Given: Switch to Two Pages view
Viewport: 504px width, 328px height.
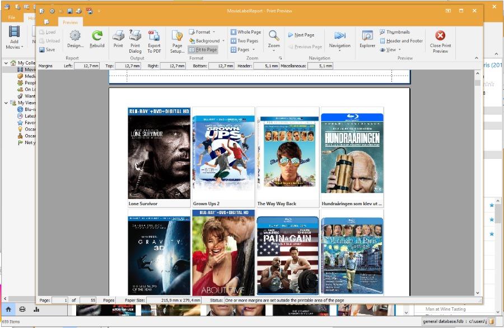Looking at the screenshot, I should pos(245,41).
